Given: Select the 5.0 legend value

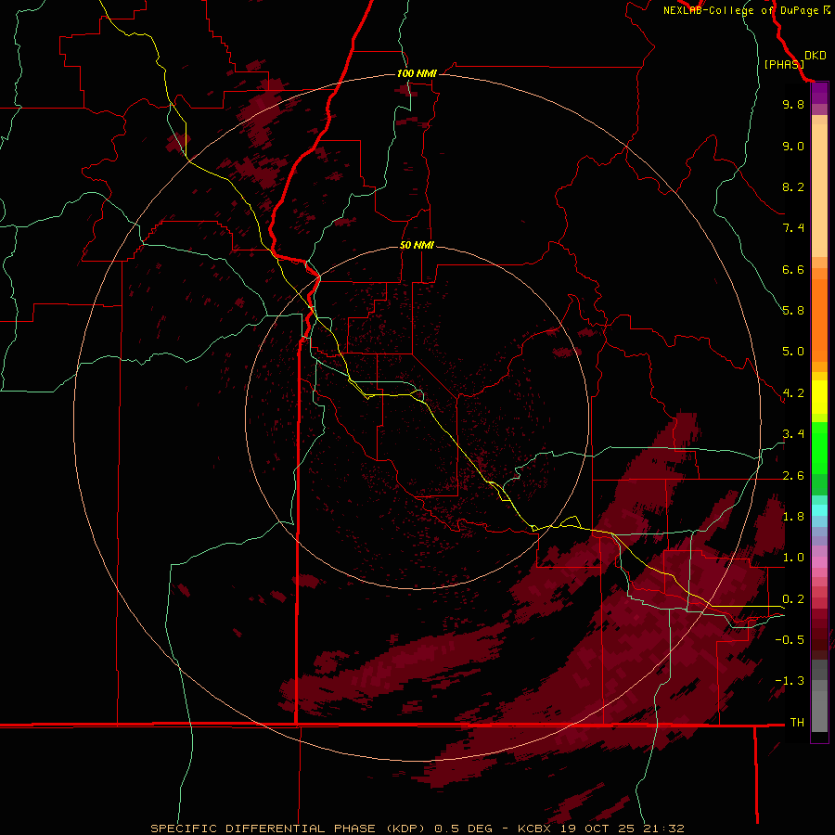Looking at the screenshot, I should pyautogui.click(x=793, y=352).
